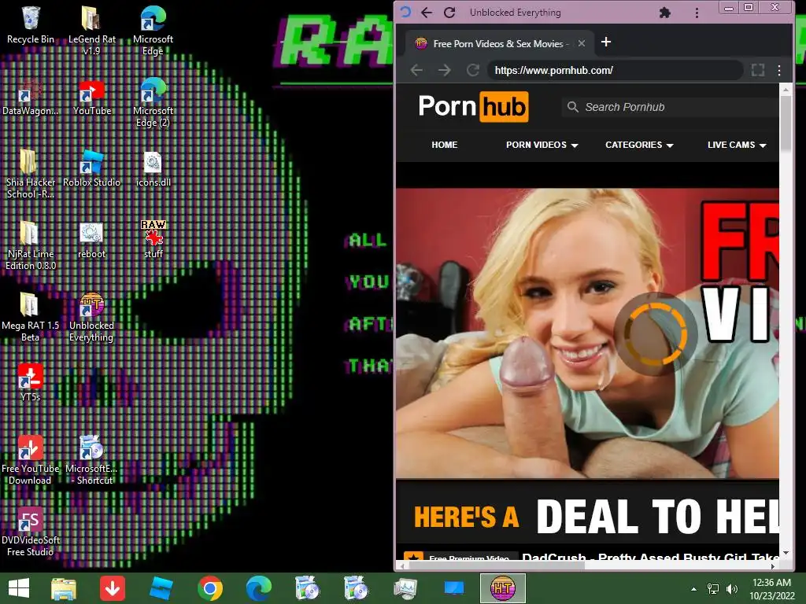The width and height of the screenshot is (806, 604).
Task: Select the Roblox Studio desktop shortcut
Action: [x=91, y=168]
